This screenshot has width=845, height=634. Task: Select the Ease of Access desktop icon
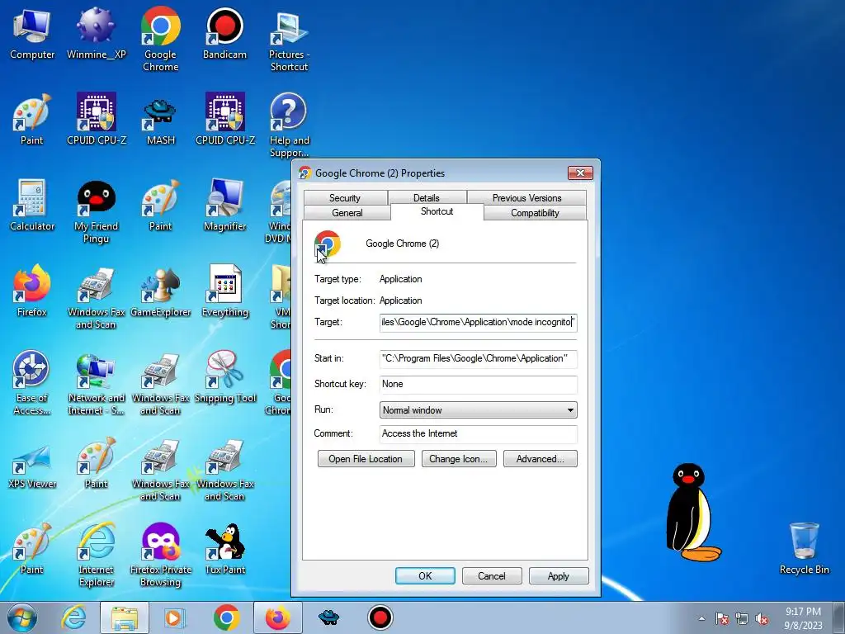(x=32, y=383)
